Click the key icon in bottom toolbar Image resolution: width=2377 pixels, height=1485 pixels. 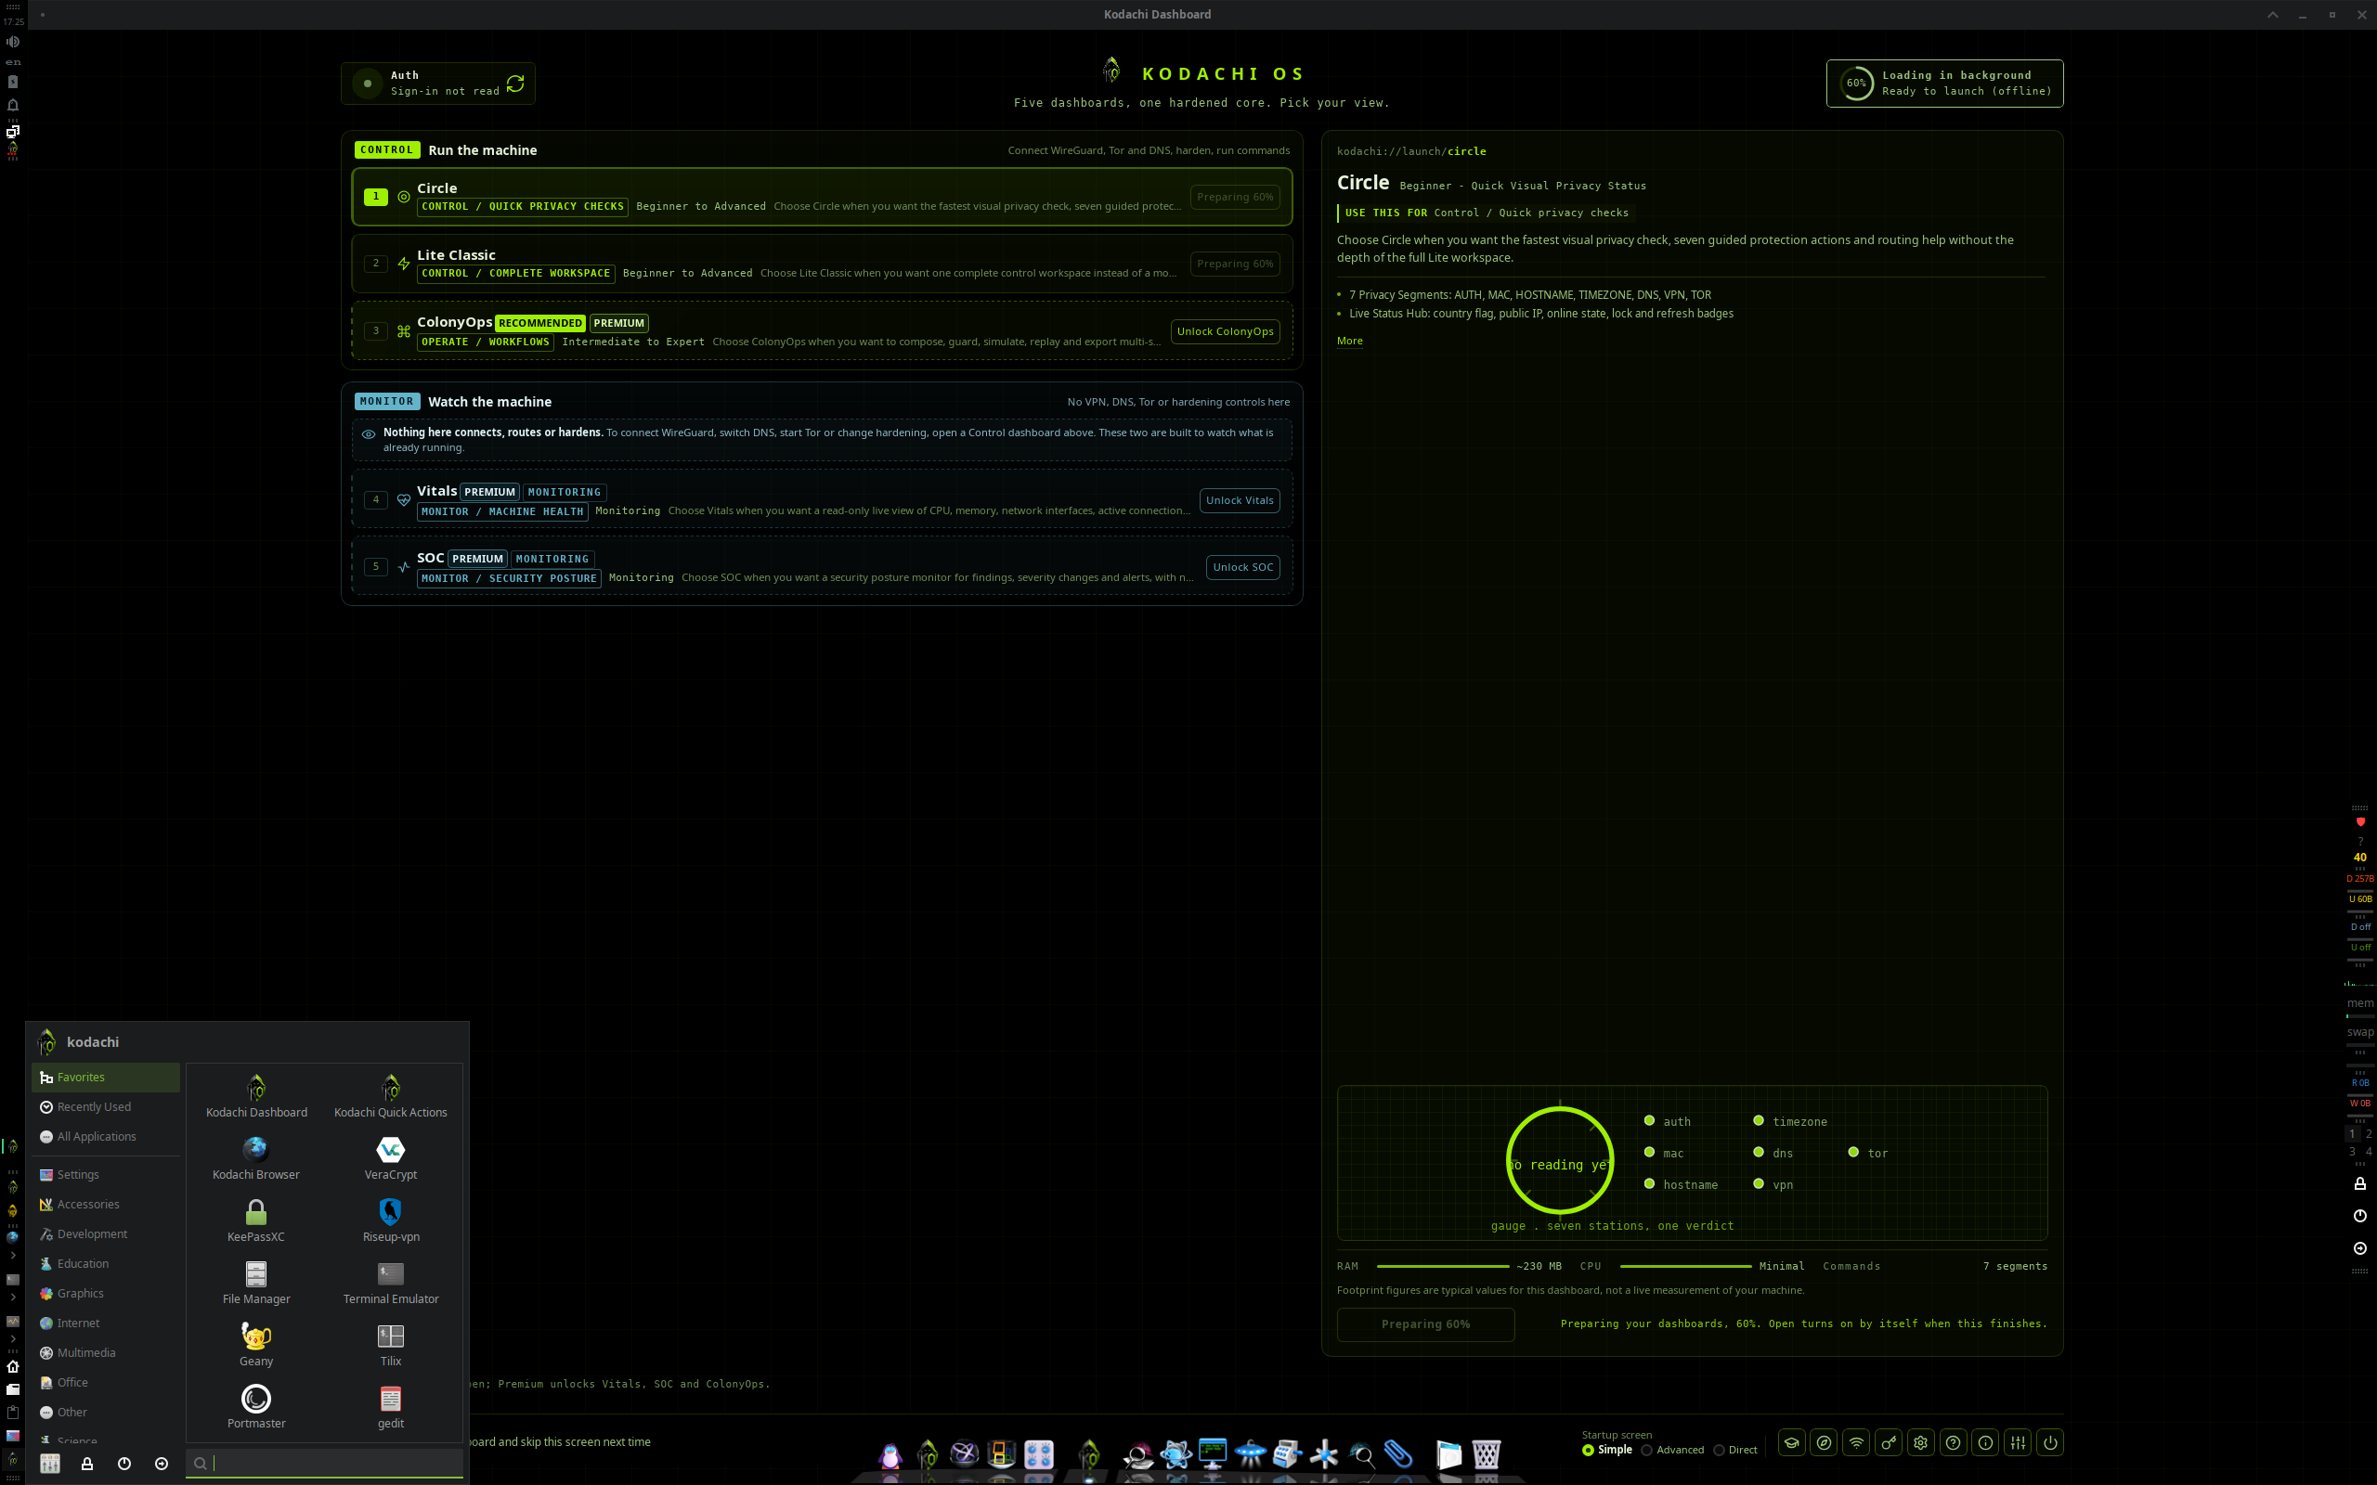pos(1889,1442)
